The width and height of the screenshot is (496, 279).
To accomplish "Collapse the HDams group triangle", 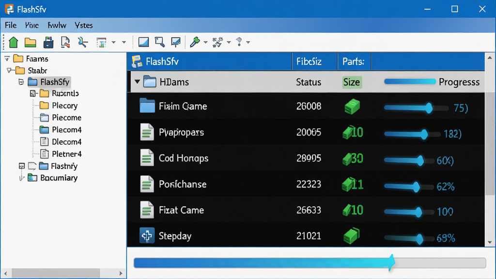I will click(x=137, y=82).
